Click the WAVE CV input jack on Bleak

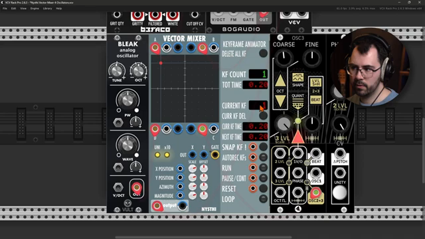pyautogui.click(x=118, y=167)
